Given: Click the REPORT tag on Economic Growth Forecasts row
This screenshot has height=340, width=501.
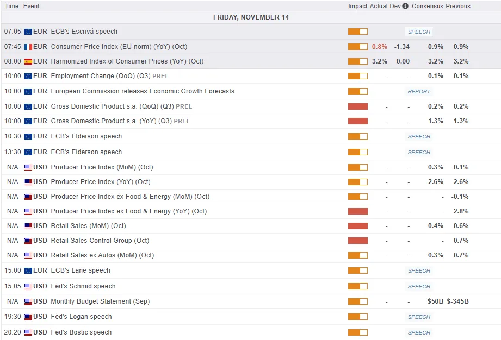Looking at the screenshot, I should 419,92.
